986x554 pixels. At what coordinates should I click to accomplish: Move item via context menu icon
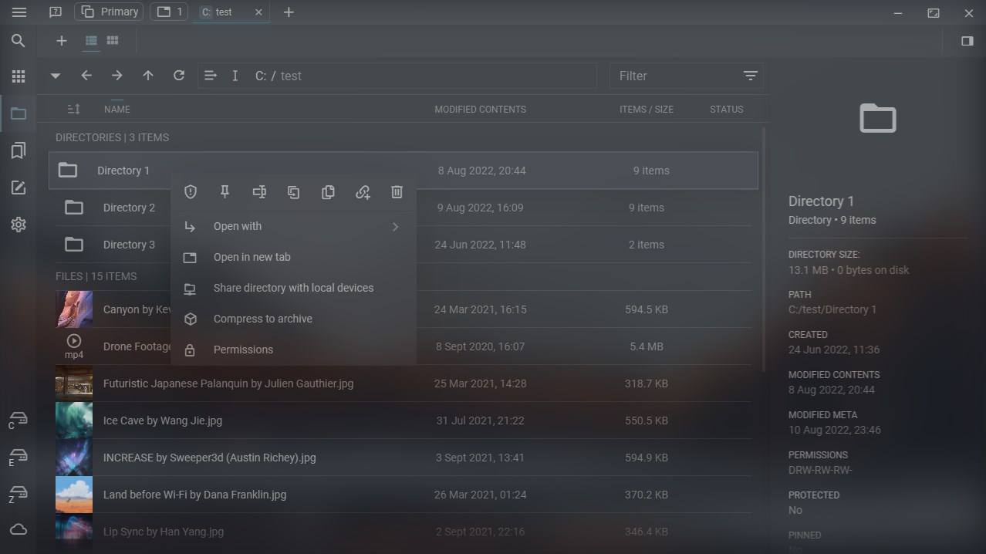click(294, 192)
